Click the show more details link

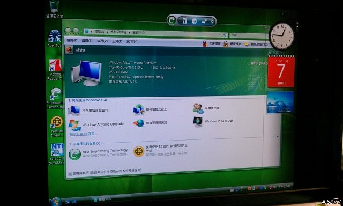pyautogui.click(x=257, y=63)
